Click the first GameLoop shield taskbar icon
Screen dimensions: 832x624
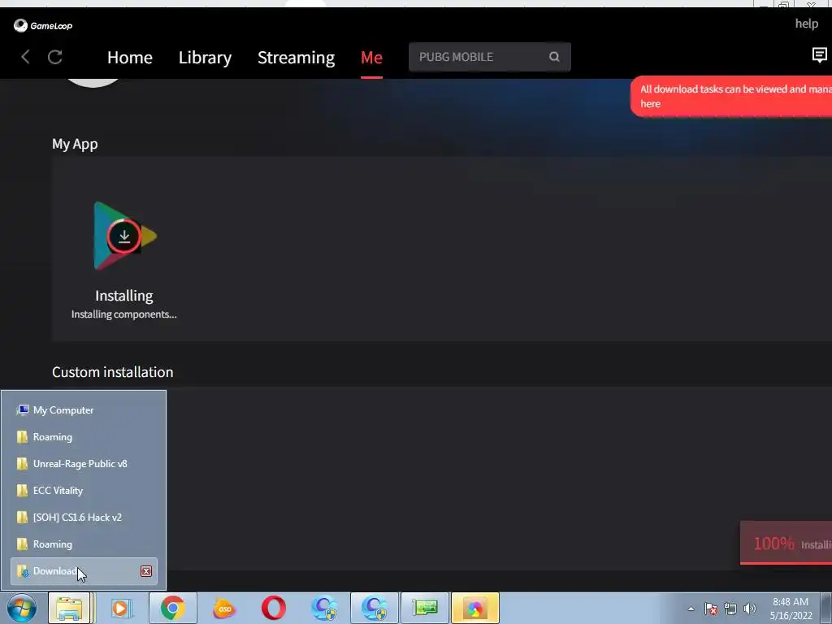(x=323, y=608)
